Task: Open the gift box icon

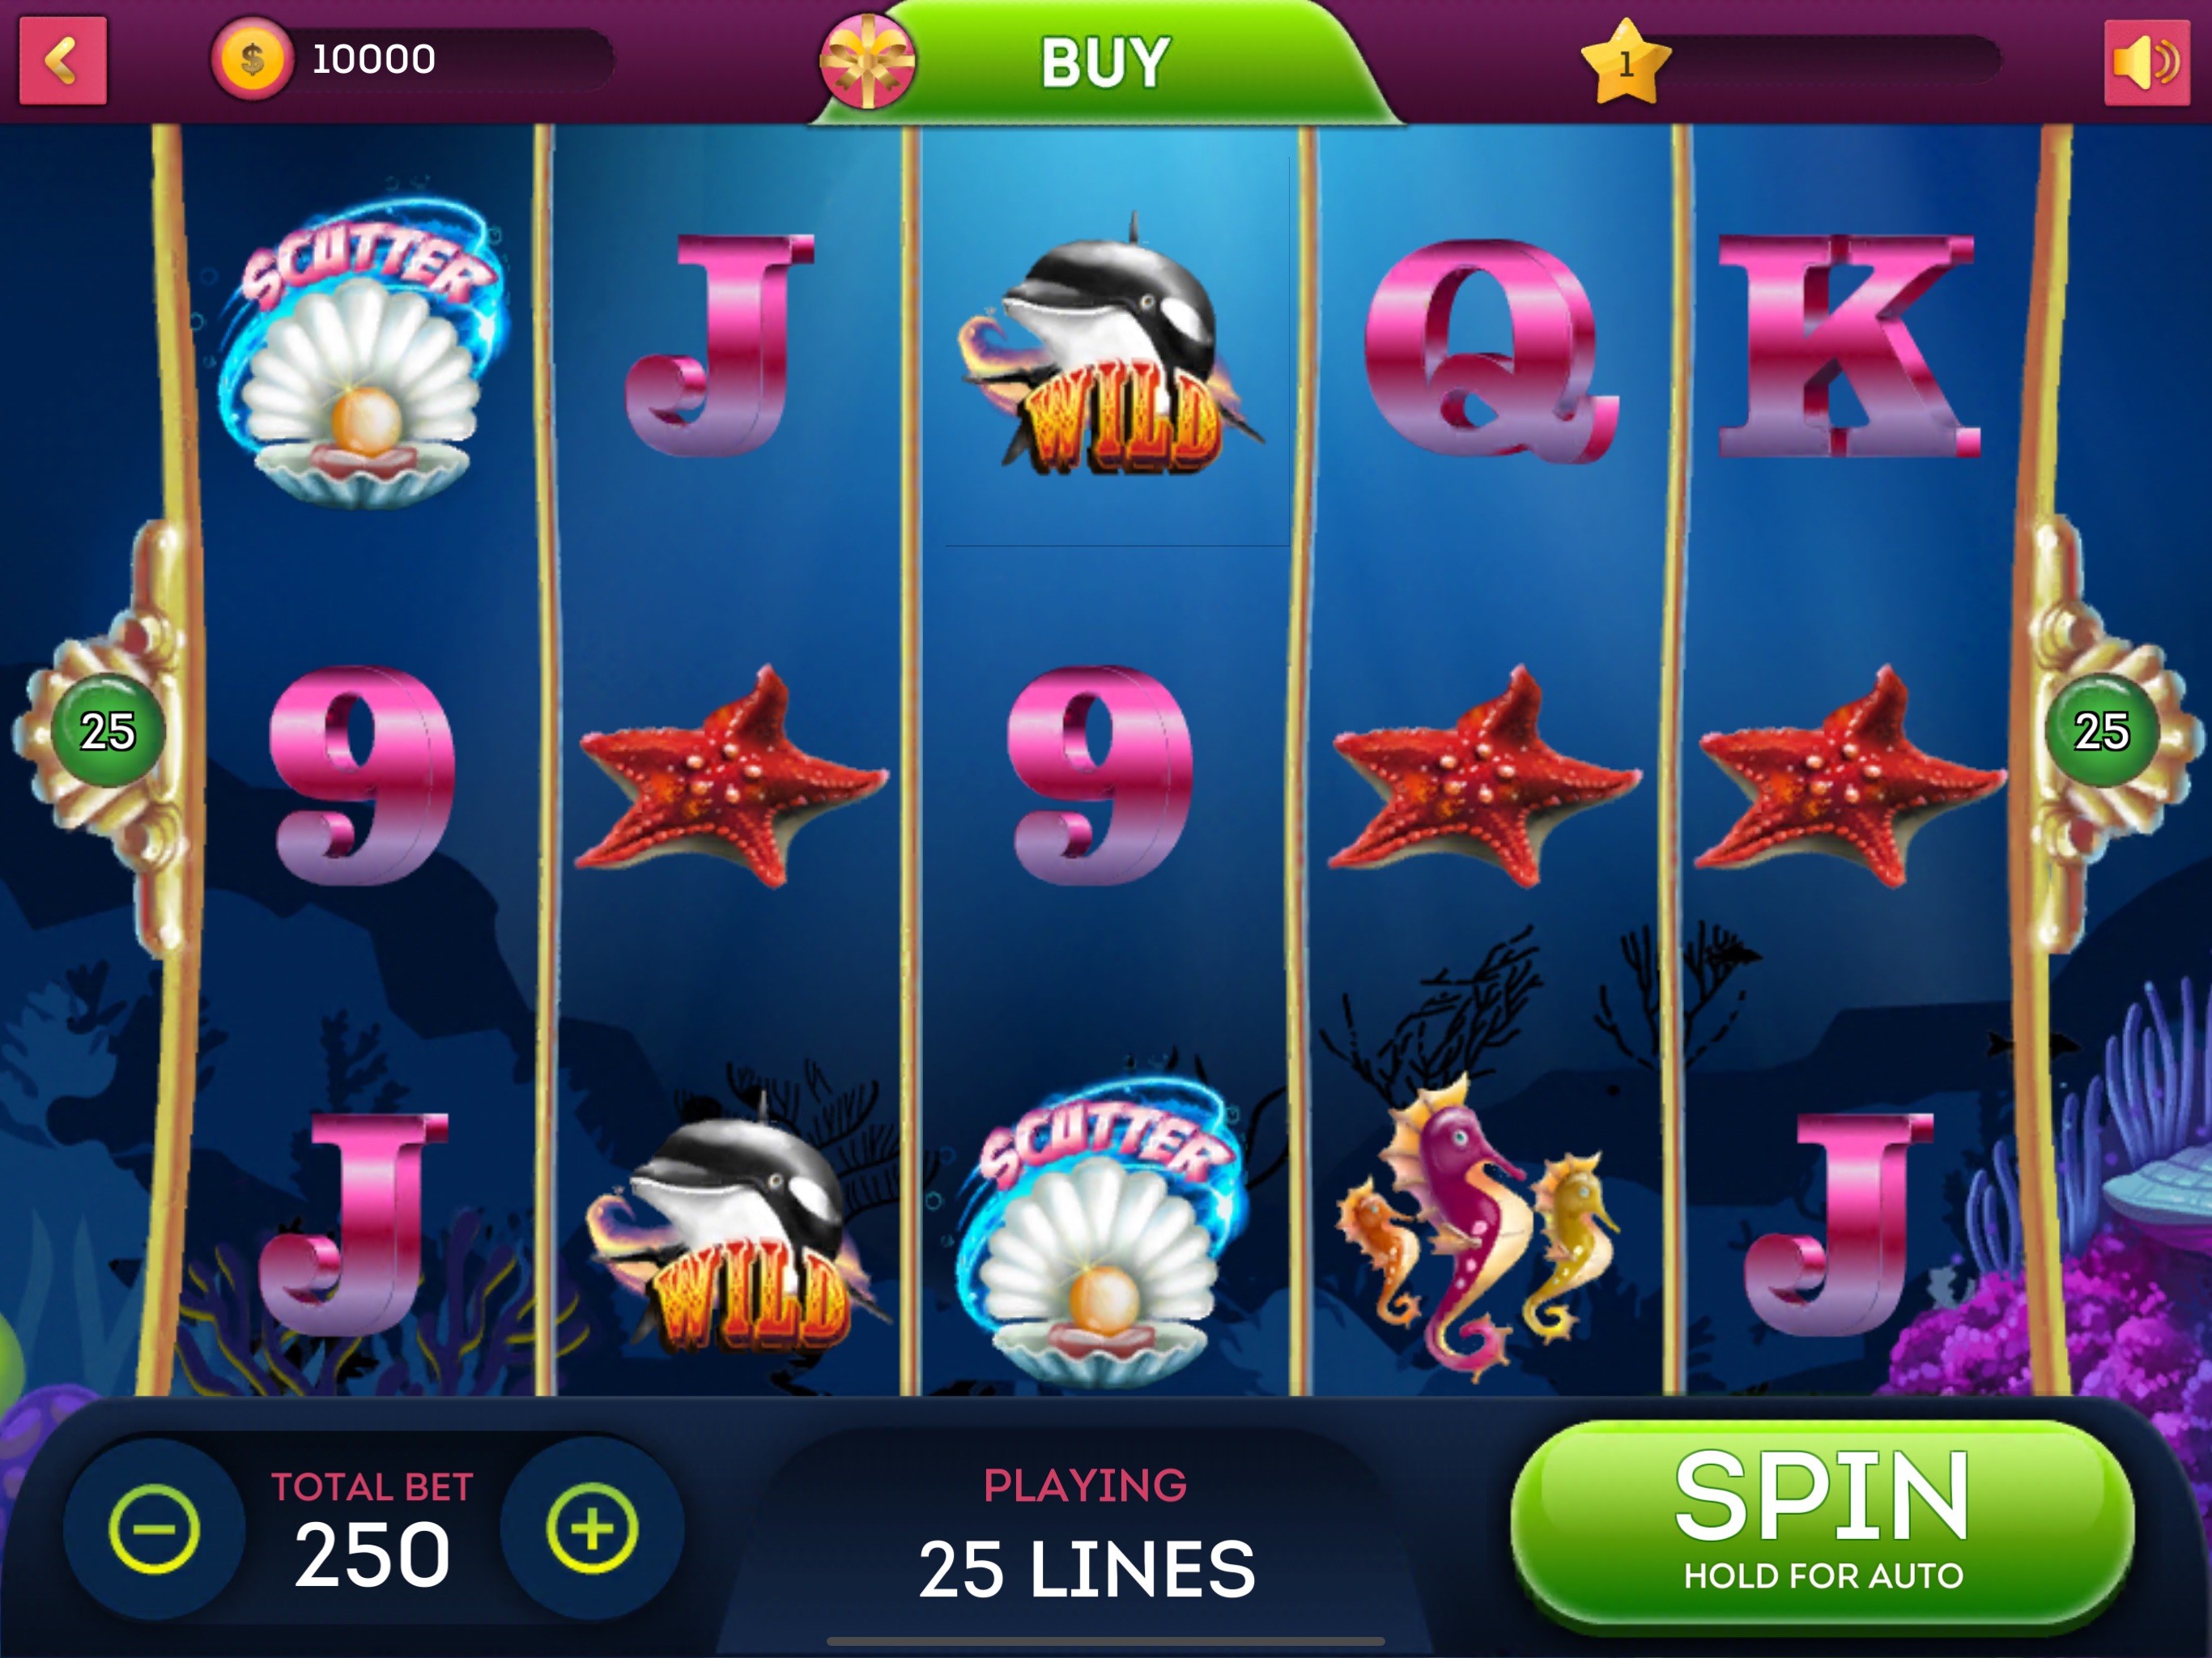Action: pos(867,61)
